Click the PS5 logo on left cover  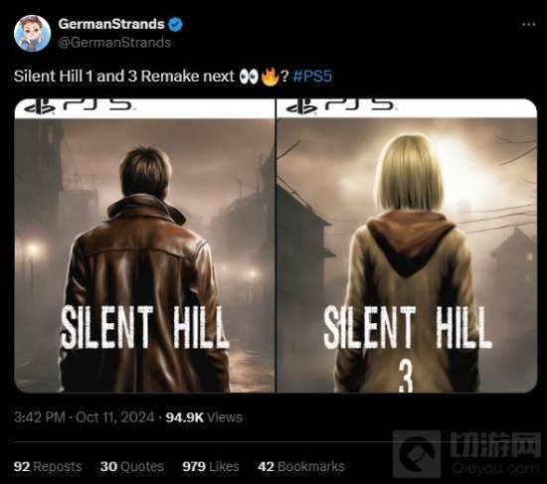pos(79,106)
